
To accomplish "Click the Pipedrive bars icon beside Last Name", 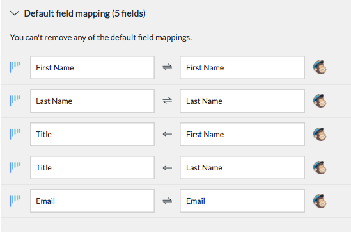I will pos(15,101).
